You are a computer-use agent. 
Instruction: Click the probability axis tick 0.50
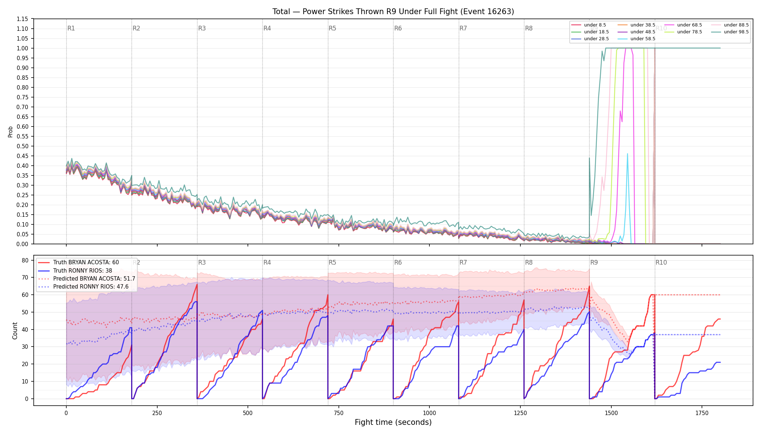[x=22, y=146]
